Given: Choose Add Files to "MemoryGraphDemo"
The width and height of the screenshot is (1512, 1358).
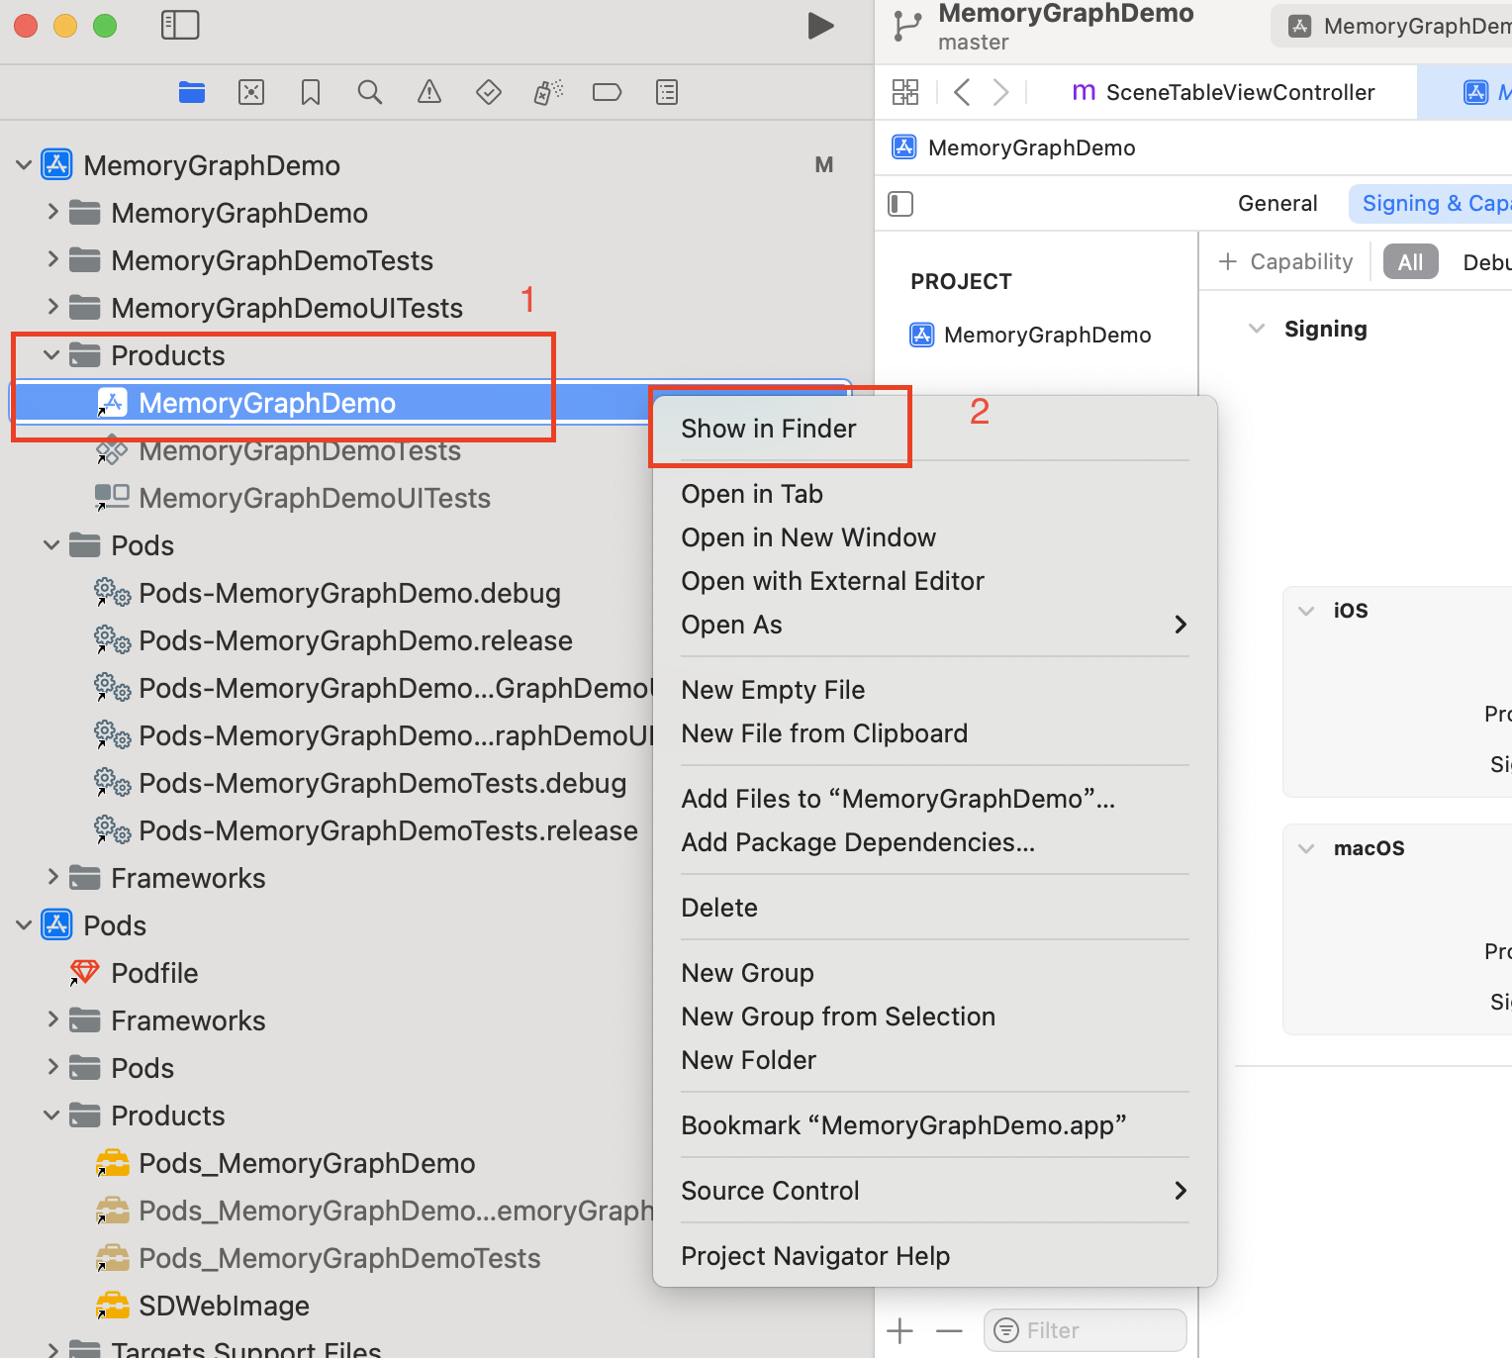Looking at the screenshot, I should click(x=898, y=799).
